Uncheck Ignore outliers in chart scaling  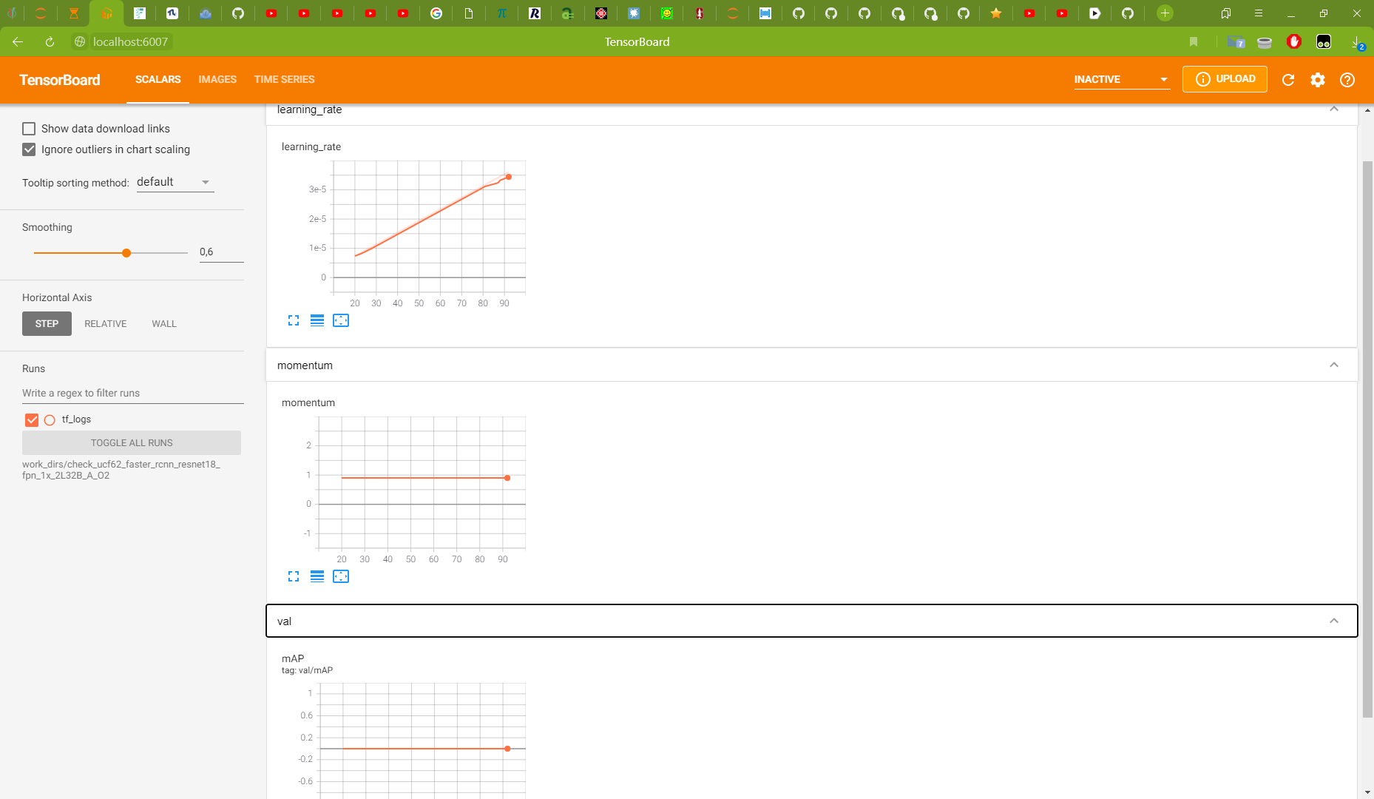click(29, 149)
